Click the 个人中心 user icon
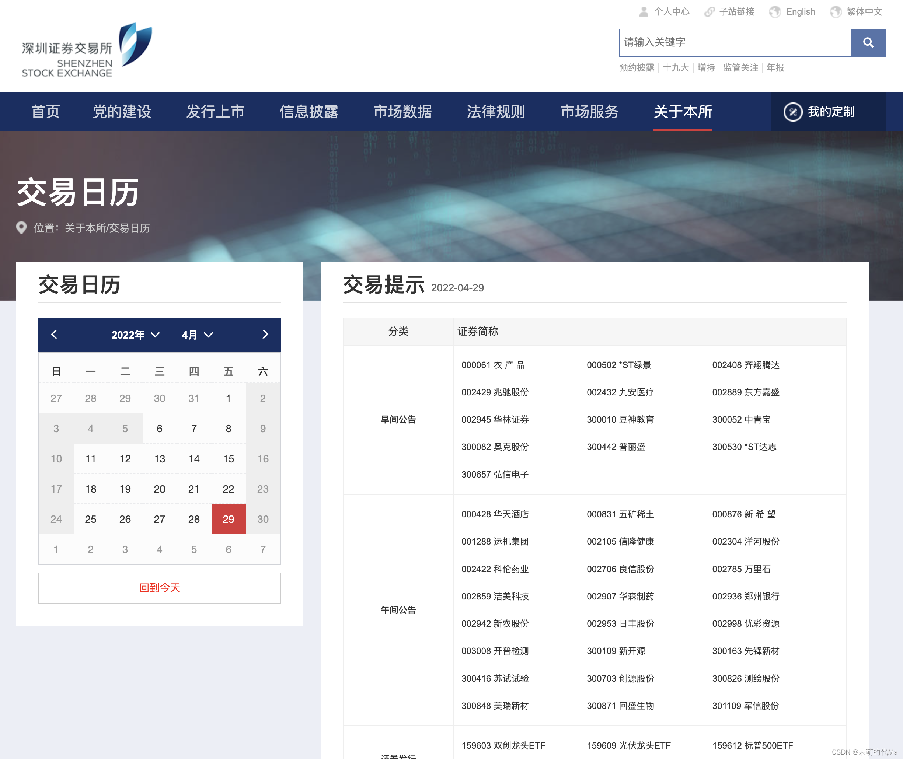This screenshot has height=759, width=903. pyautogui.click(x=644, y=12)
